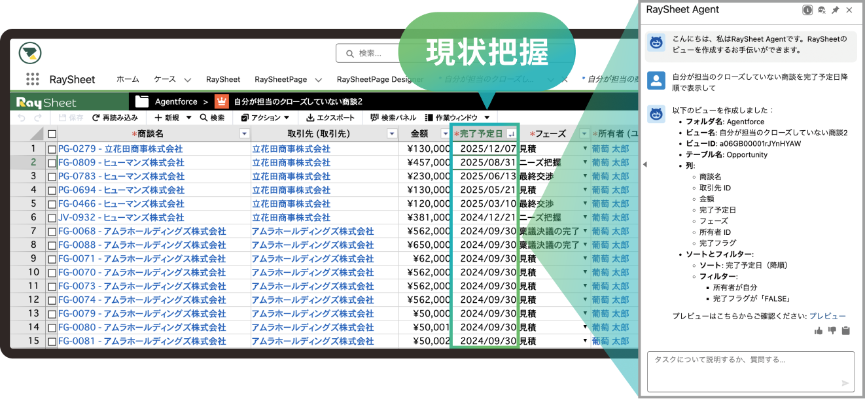Click the undo arrow in toolbar
This screenshot has height=399, width=865.
(22, 118)
